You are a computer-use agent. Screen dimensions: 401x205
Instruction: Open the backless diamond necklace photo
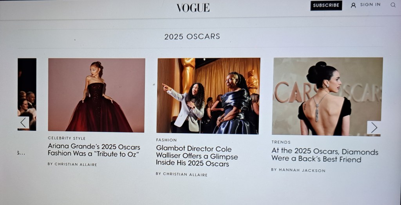point(327,96)
